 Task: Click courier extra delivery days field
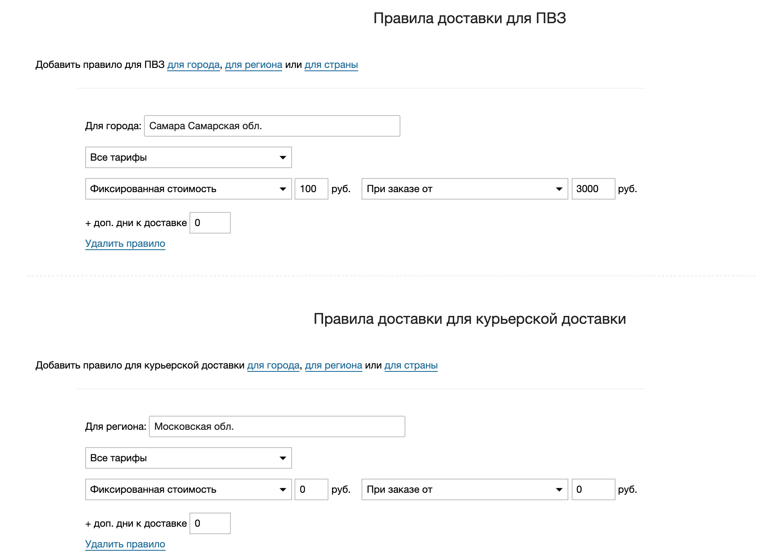(210, 523)
